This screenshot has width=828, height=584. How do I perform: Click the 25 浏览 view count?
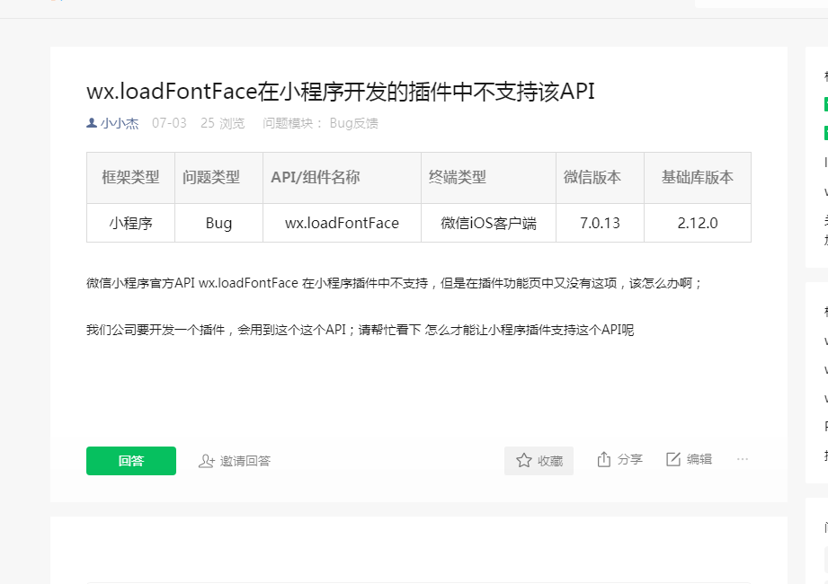223,123
